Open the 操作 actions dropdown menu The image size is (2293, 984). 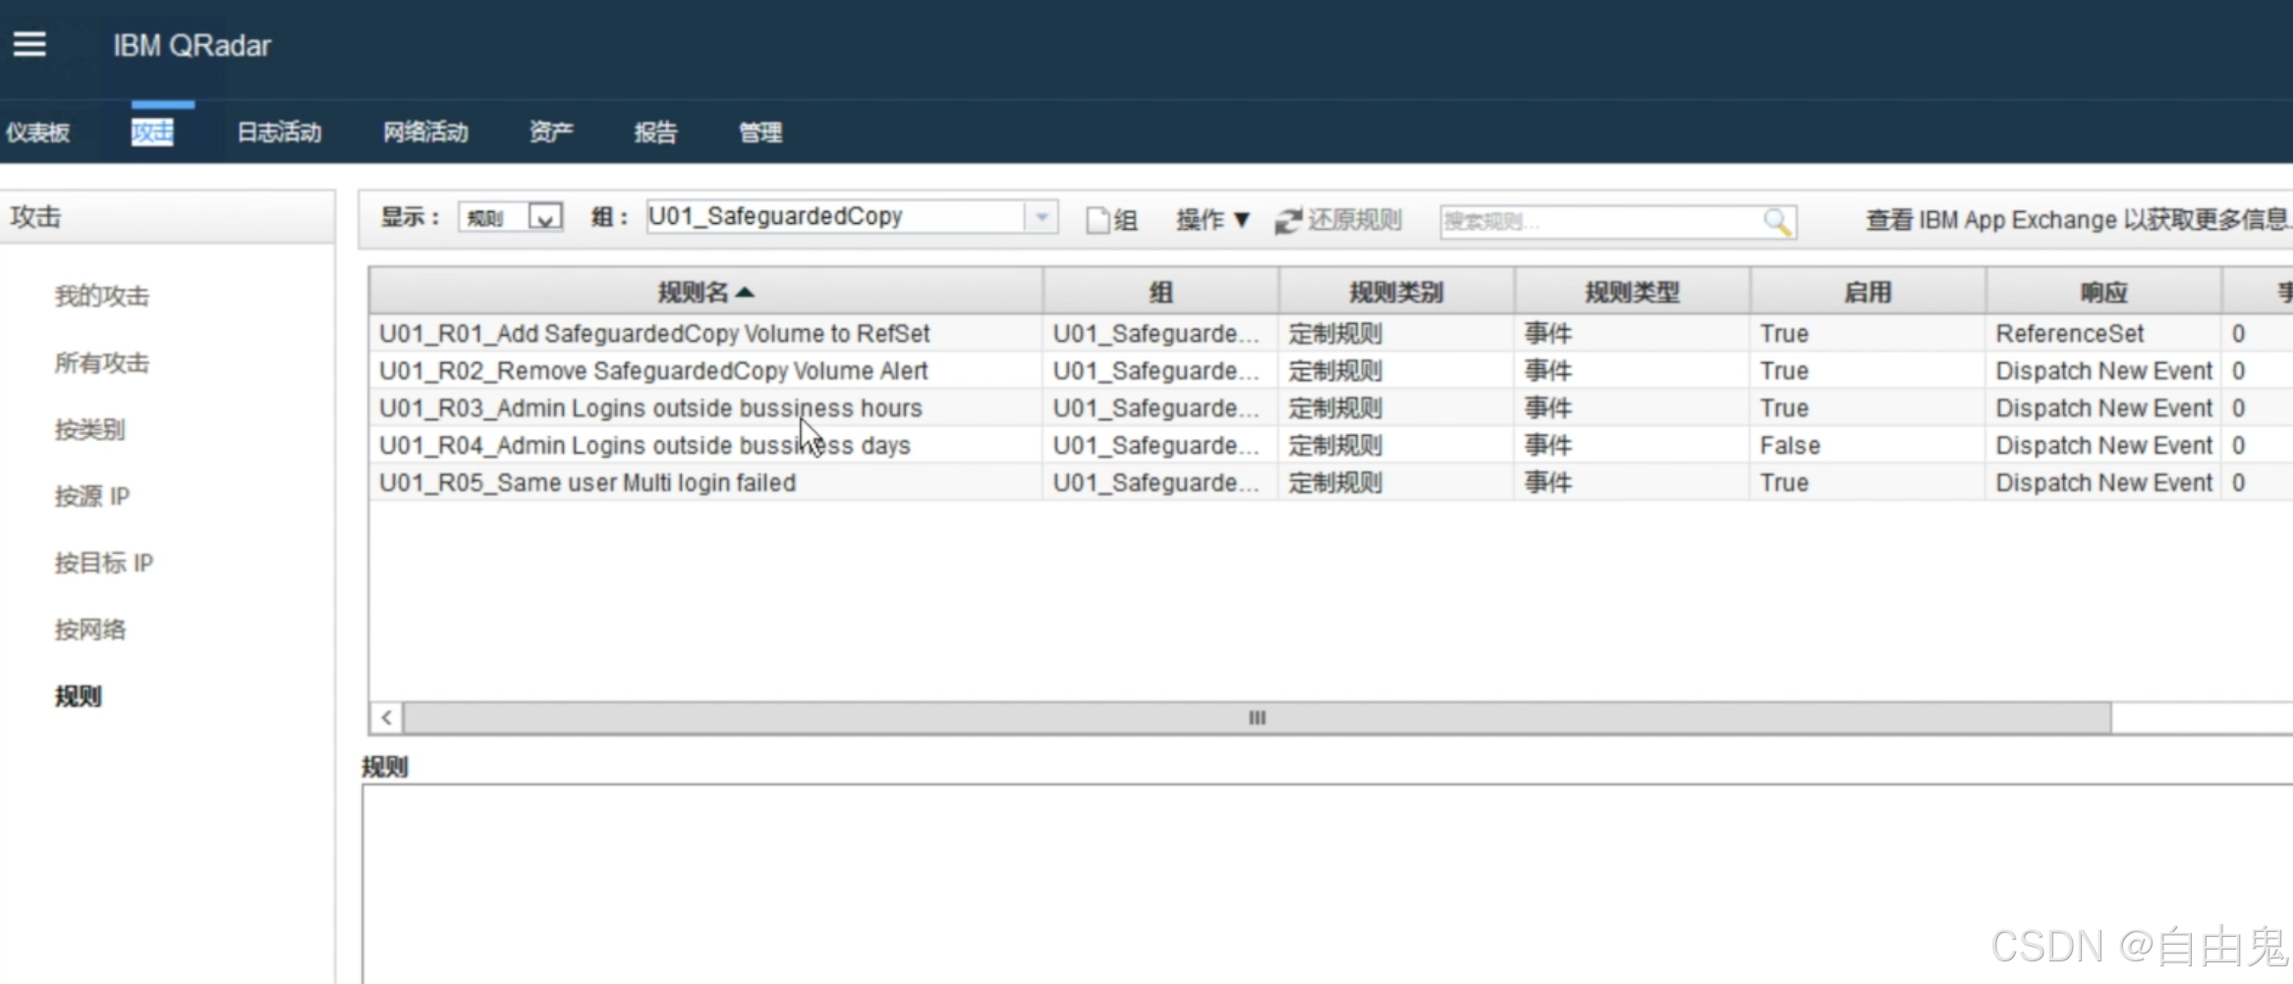coord(1213,220)
